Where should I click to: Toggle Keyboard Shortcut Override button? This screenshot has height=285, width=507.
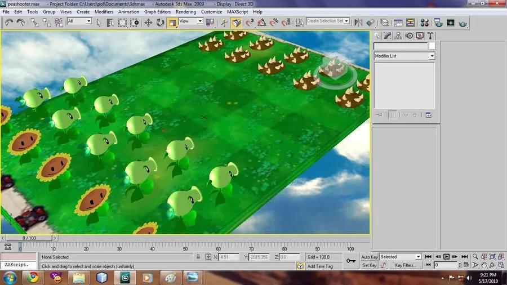pyautogui.click(x=237, y=23)
